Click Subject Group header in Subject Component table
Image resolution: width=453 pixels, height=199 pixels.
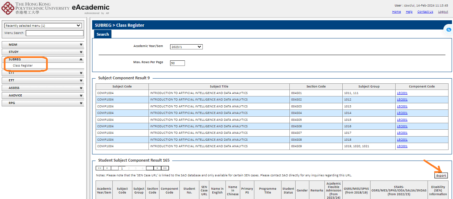pos(369,86)
